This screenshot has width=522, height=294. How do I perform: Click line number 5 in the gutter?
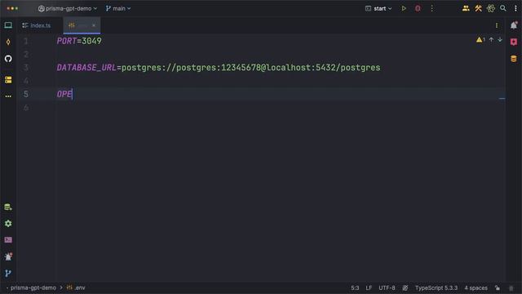[26, 95]
